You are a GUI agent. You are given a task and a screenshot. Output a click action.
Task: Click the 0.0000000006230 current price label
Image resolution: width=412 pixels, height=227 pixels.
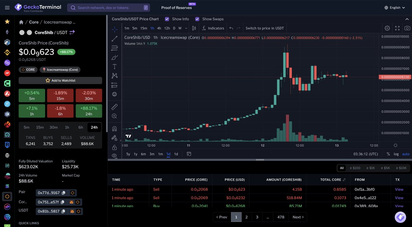[x=395, y=77]
